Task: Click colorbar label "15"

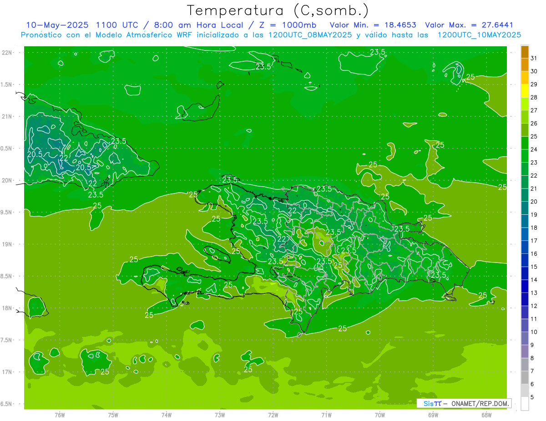Action: (534, 267)
